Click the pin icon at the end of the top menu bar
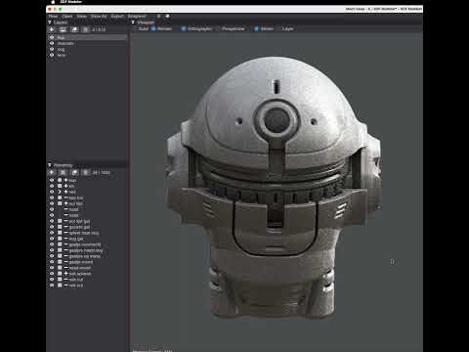The width and height of the screenshot is (469, 352). (x=167, y=16)
